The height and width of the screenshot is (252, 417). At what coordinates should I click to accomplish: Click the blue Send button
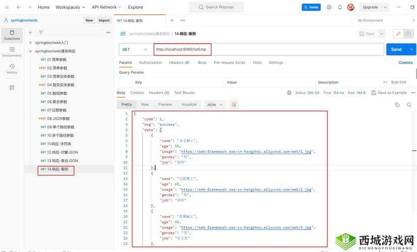(396, 49)
